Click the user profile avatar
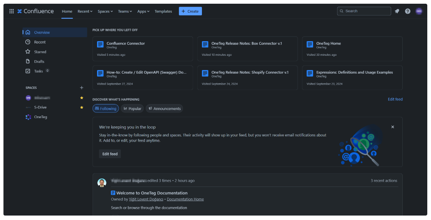Viewport: 431px width, 220px height. pyautogui.click(x=419, y=11)
